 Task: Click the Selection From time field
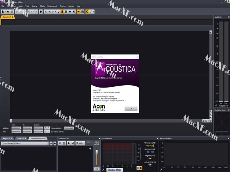click(x=16, y=128)
